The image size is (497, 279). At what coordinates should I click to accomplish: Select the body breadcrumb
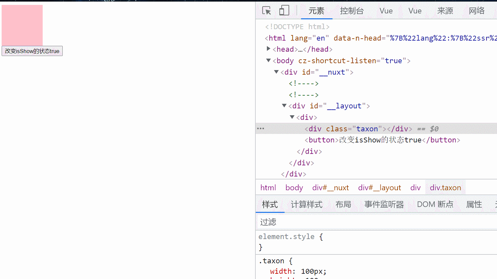(x=294, y=188)
